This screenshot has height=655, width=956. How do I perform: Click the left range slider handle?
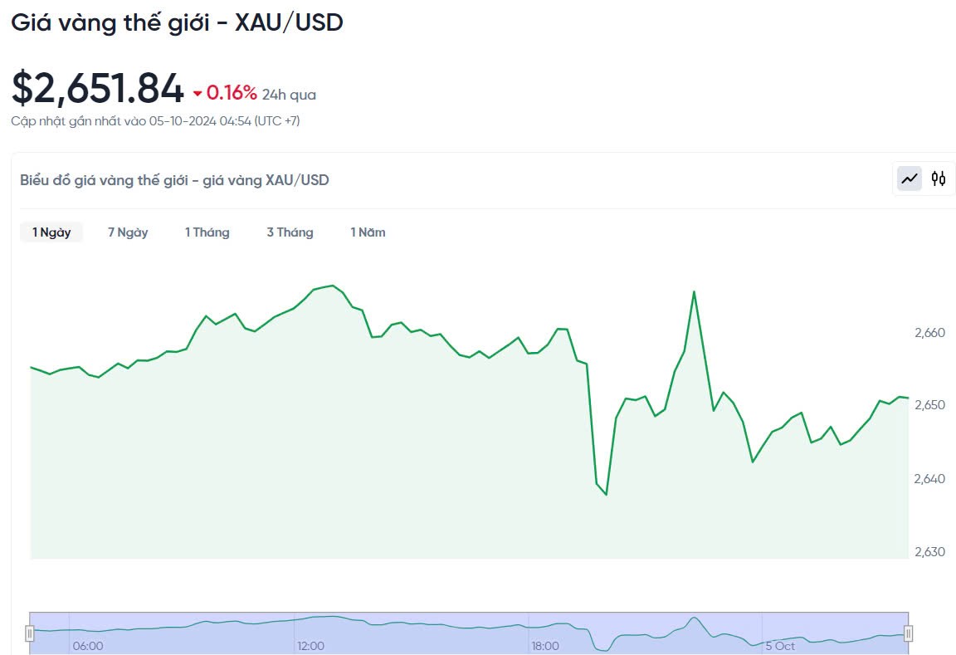[30, 633]
